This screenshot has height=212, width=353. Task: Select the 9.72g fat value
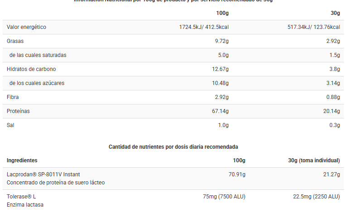(x=222, y=41)
